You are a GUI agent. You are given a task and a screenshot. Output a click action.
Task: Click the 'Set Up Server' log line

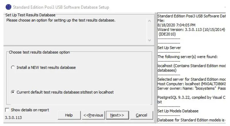tap(169, 48)
